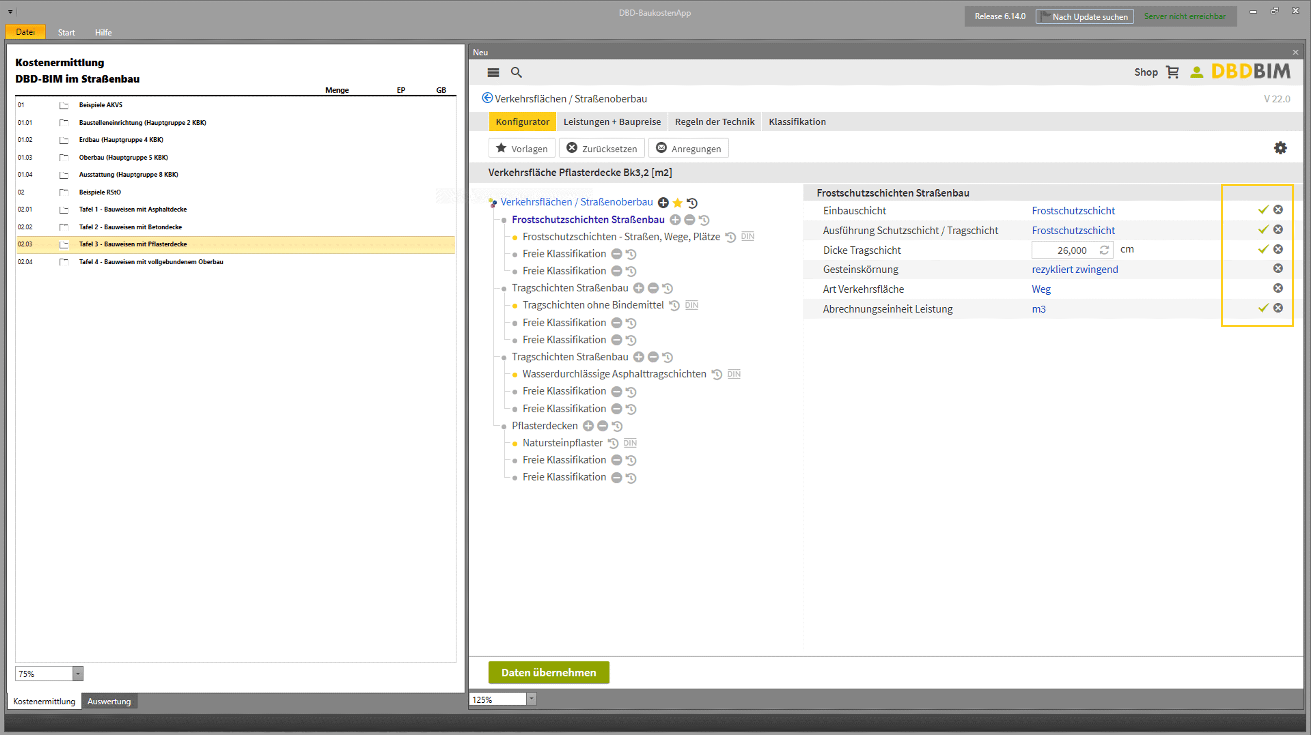Click history icon next to Pflasterdecken
Screen dimensions: 1311x735
pos(617,426)
